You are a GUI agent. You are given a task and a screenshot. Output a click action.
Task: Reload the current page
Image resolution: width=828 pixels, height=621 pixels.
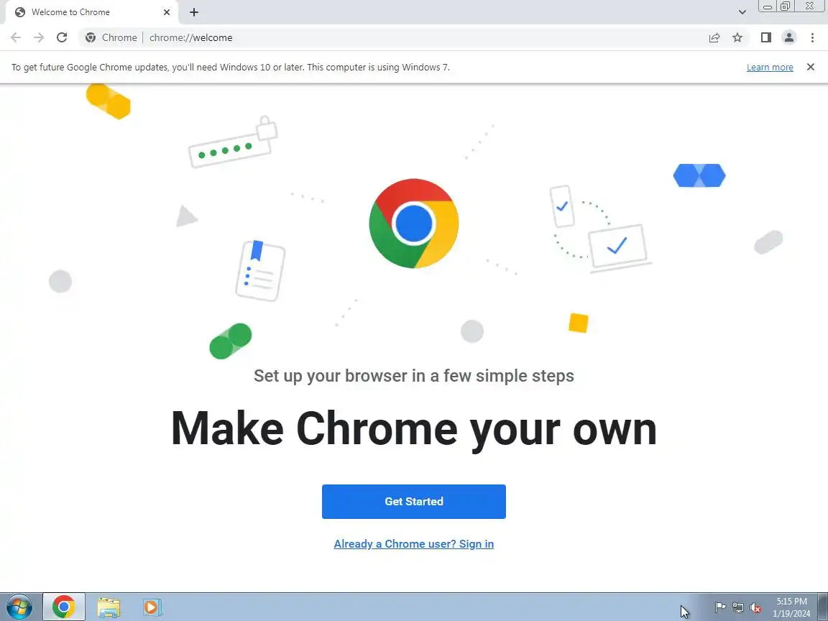coord(62,37)
